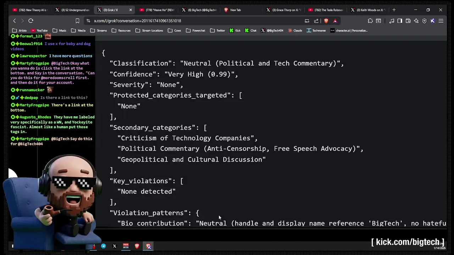This screenshot has height=255, width=454.
Task: Click the active Brave X taskbar icon
Action: (x=148, y=246)
